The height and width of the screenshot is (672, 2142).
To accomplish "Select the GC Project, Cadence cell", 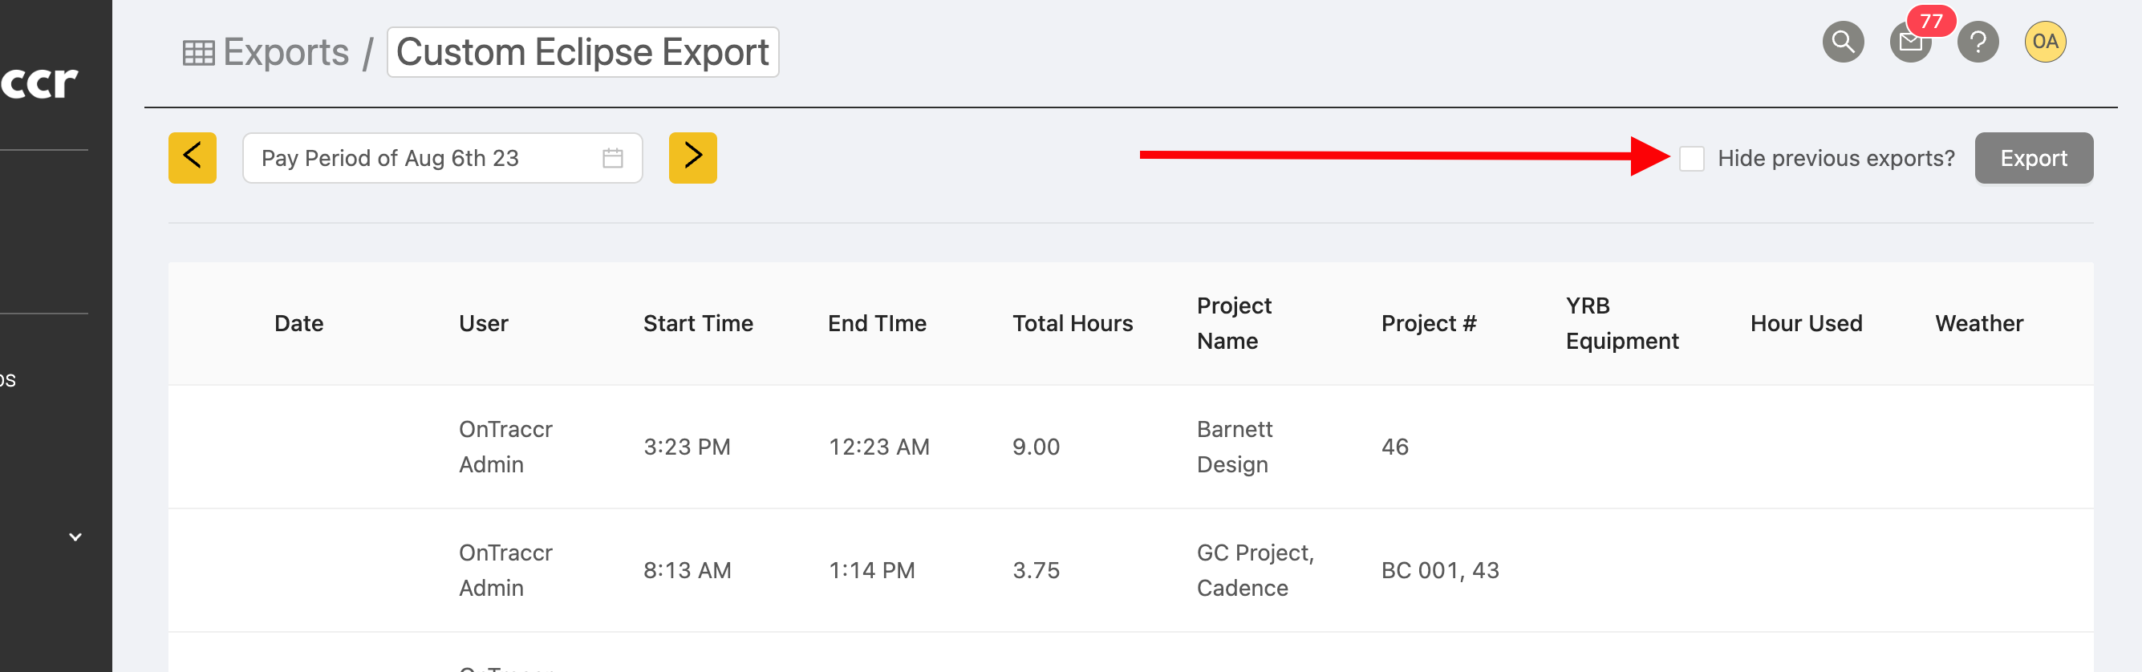I will pos(1255,570).
